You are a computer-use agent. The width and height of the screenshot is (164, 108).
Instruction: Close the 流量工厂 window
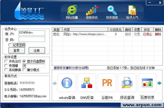tap(160, 3)
